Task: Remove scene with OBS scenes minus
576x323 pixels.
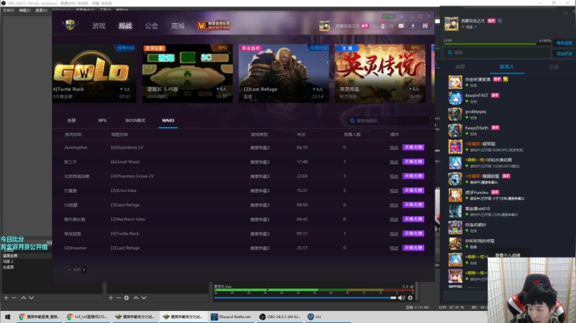Action: (x=14, y=297)
